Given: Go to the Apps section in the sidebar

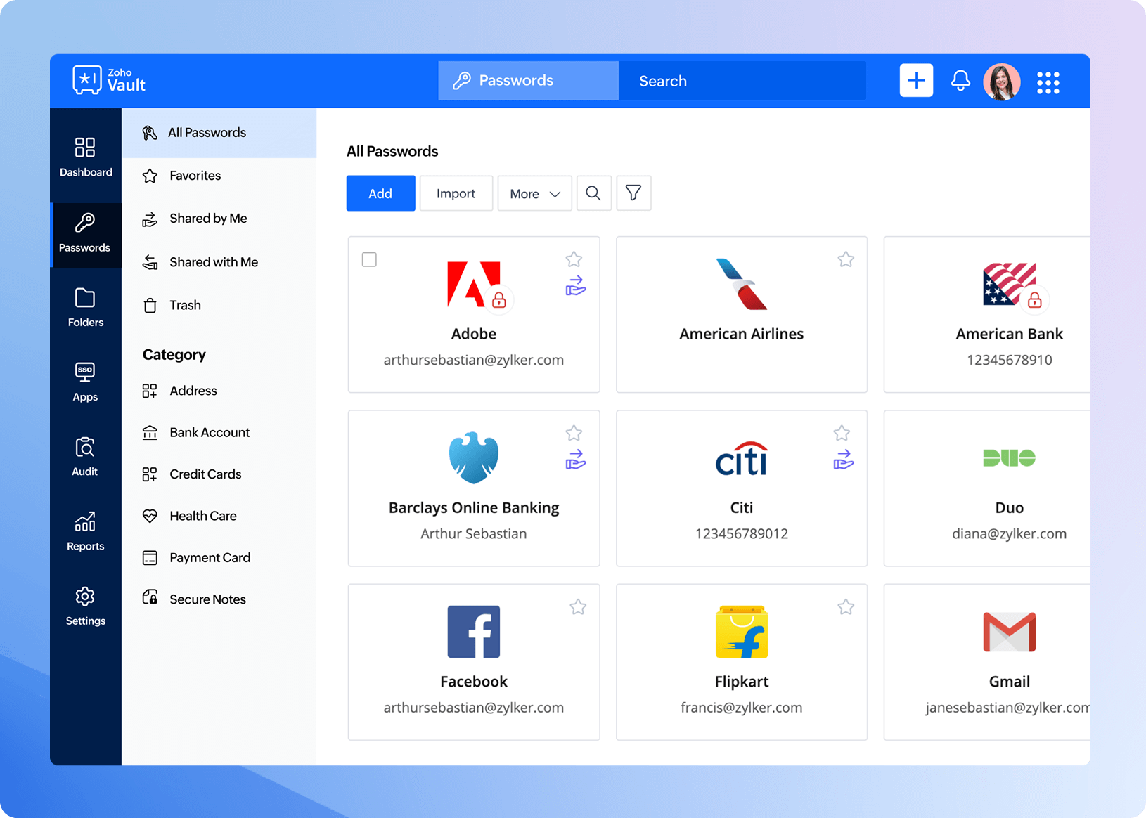Looking at the screenshot, I should pyautogui.click(x=85, y=382).
